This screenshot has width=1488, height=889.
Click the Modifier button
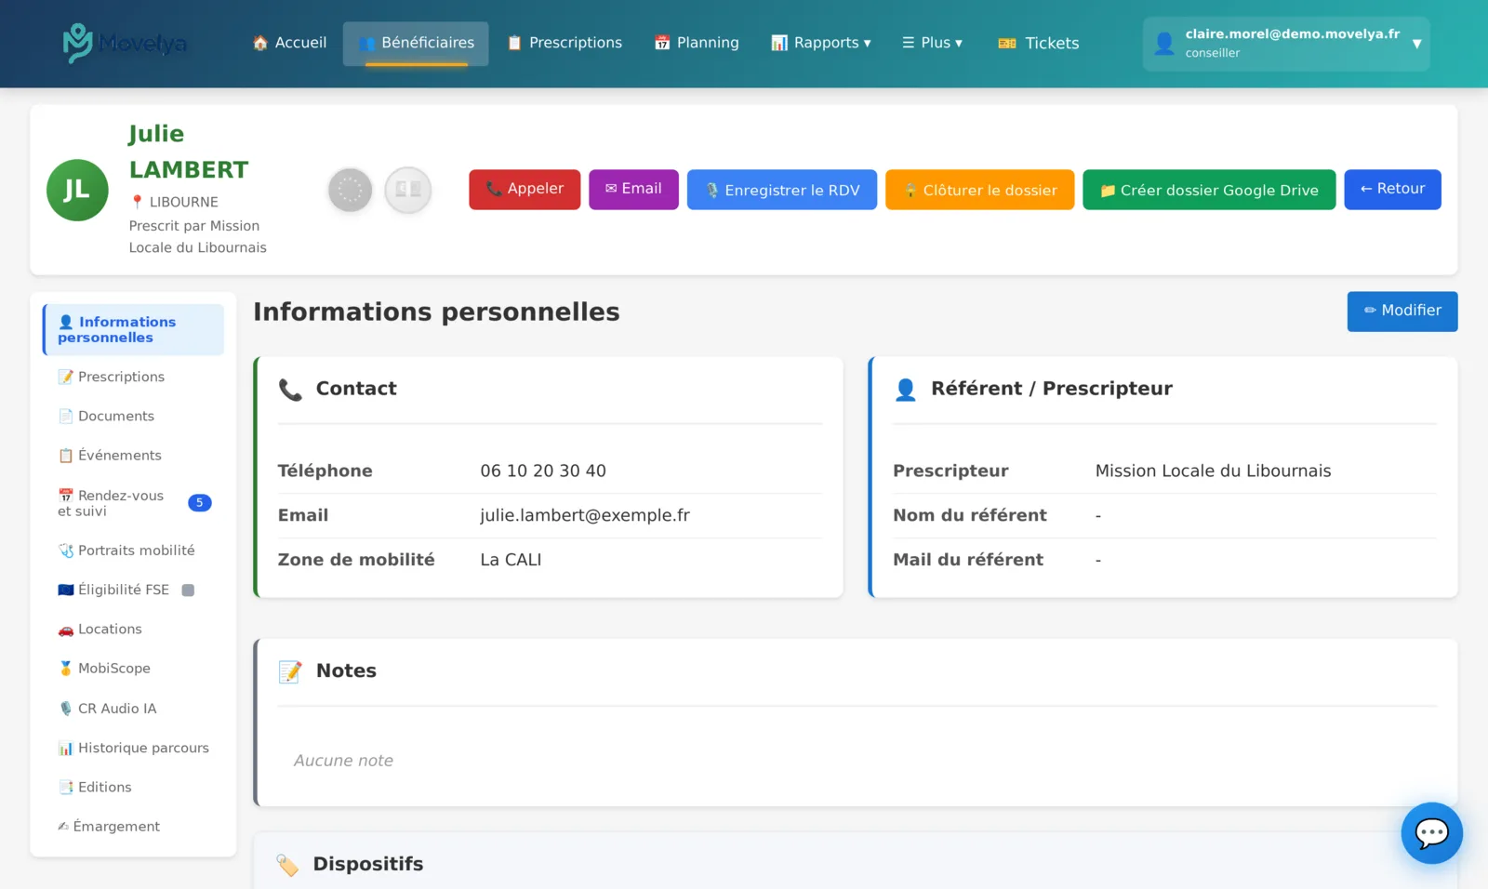point(1402,311)
